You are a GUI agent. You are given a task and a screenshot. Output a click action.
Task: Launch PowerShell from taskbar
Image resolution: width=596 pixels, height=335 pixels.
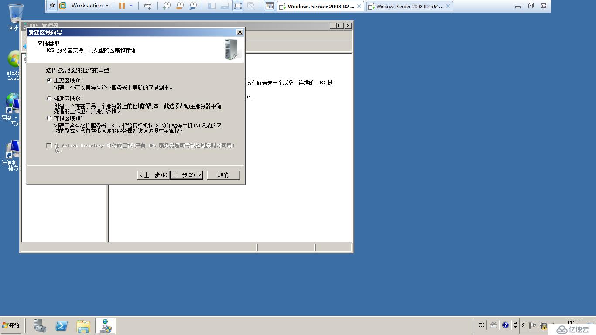[x=62, y=325]
